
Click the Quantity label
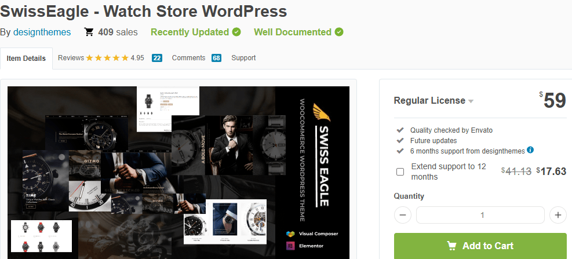tap(409, 196)
